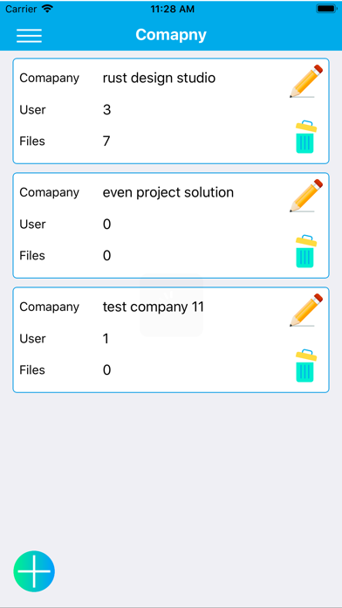342x608 pixels.
Task: Tap Files count 7 of rust design studio
Action: coord(106,142)
